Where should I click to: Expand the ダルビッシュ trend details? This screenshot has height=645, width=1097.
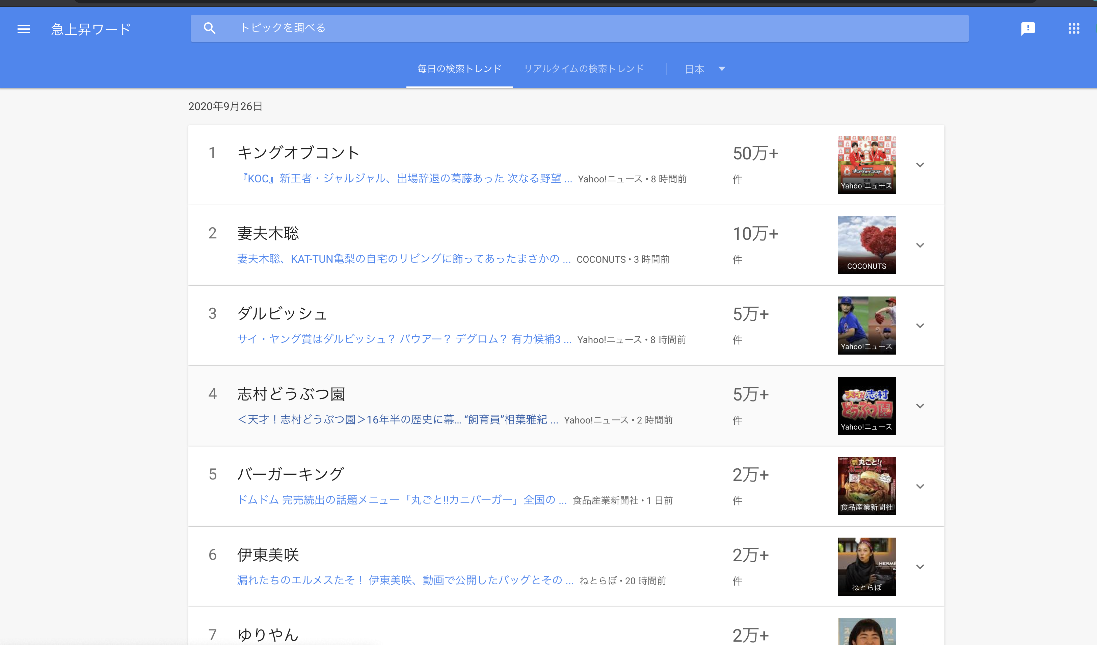[920, 326]
